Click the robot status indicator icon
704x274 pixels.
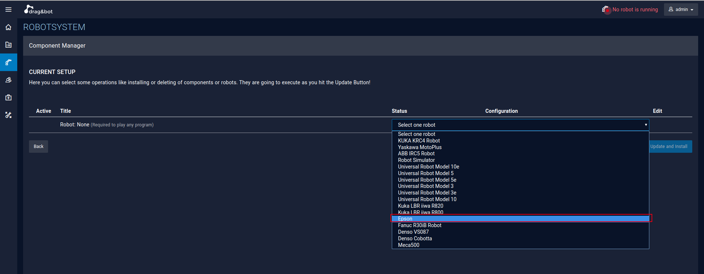coord(606,10)
